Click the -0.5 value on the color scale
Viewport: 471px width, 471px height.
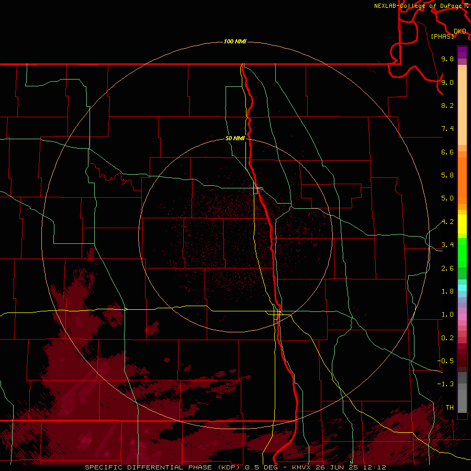coord(445,361)
